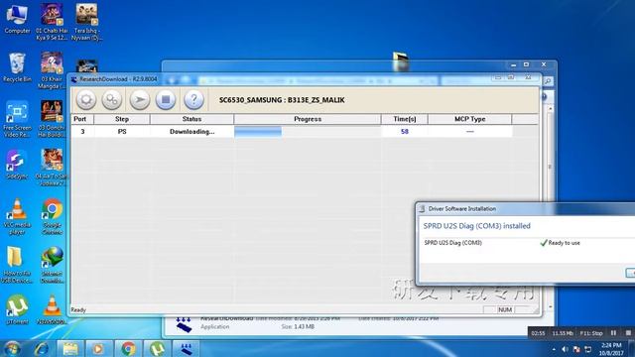Open How to Fix USB Device folder
The image size is (635, 357).
(16, 265)
